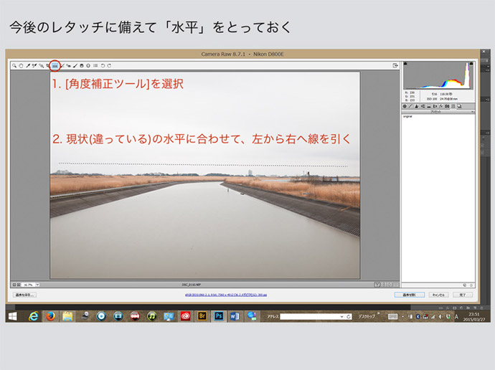
Task: Click the Cancel button
Action: [x=438, y=295]
